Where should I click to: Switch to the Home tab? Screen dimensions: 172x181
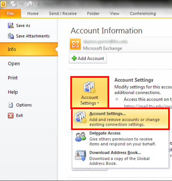click(33, 13)
